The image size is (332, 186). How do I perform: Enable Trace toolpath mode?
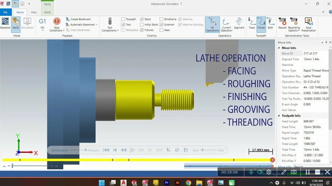click(x=252, y=24)
